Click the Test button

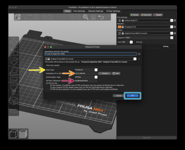pyautogui.click(x=116, y=73)
